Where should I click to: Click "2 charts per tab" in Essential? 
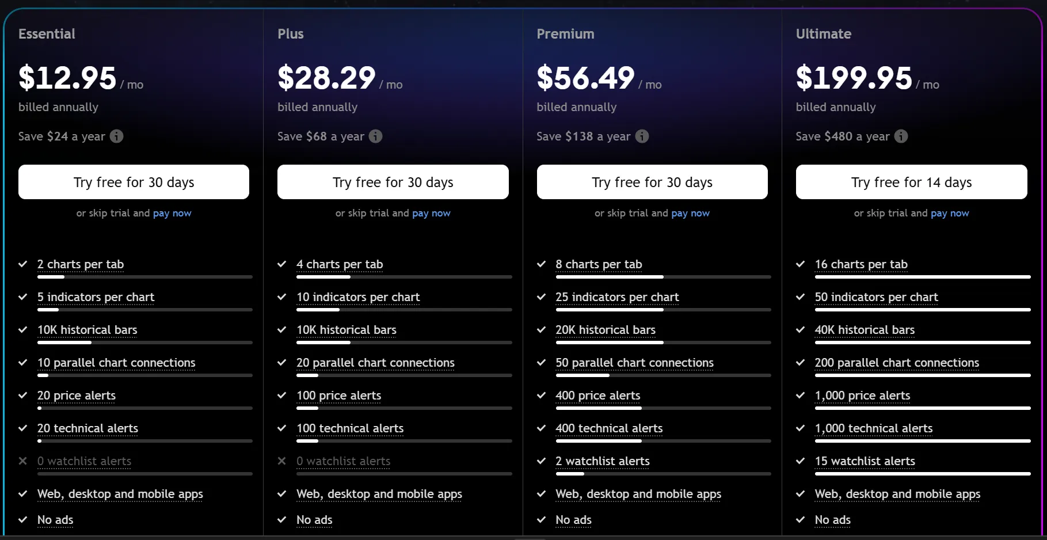tap(81, 264)
